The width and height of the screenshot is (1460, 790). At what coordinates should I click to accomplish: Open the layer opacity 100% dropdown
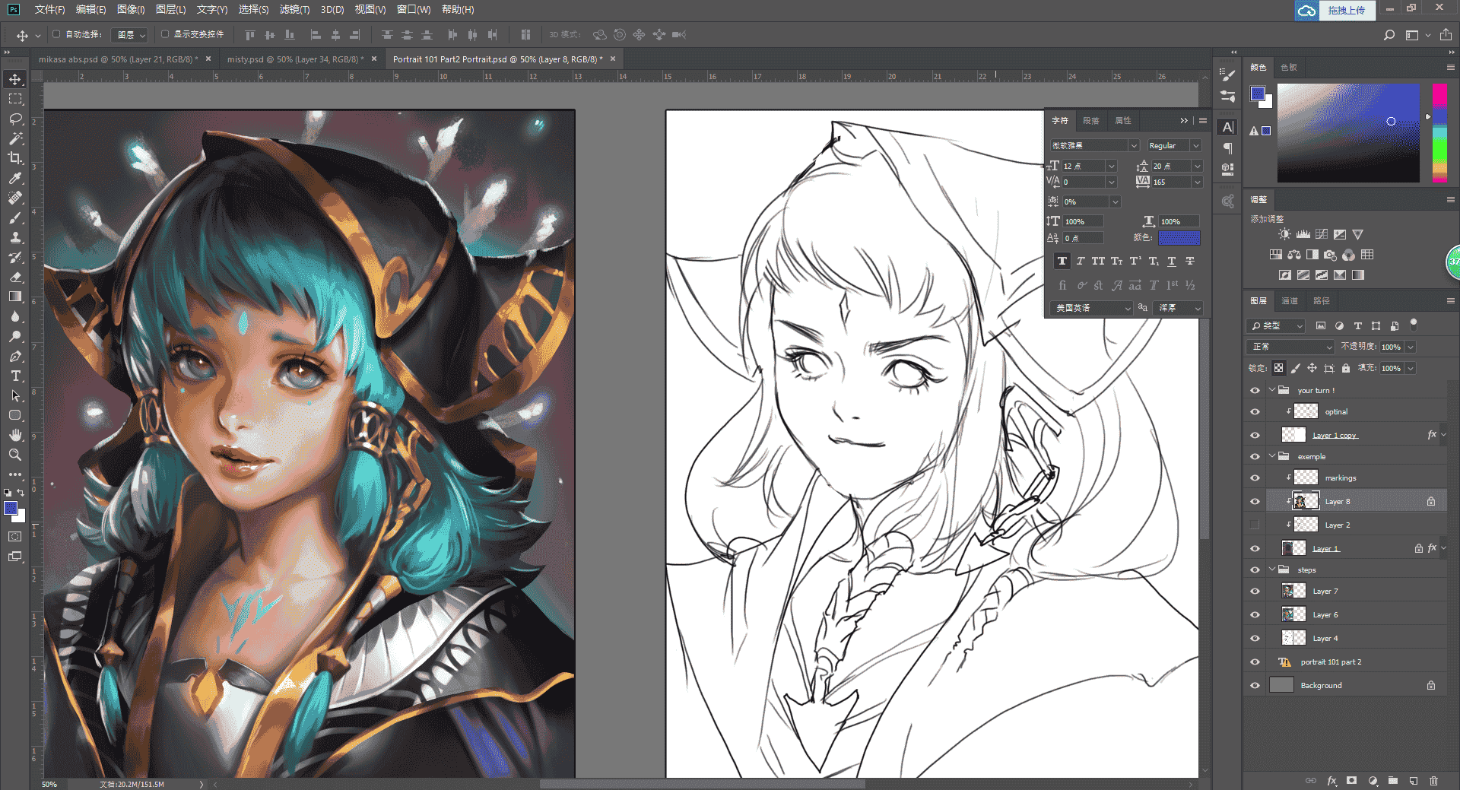1411,347
